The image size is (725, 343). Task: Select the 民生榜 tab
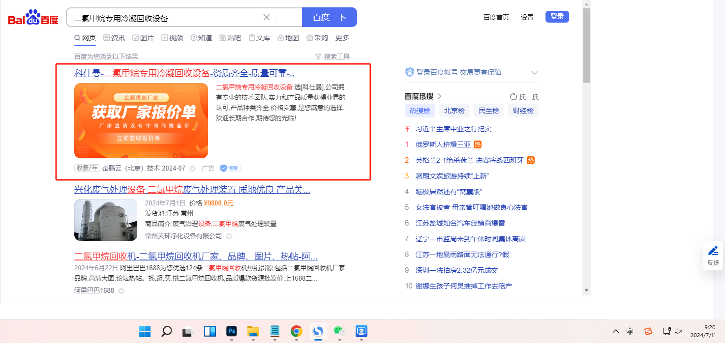click(489, 111)
